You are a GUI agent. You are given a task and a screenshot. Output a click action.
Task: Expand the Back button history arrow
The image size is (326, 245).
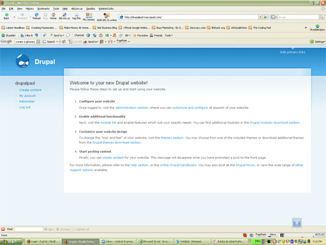coord(14,16)
